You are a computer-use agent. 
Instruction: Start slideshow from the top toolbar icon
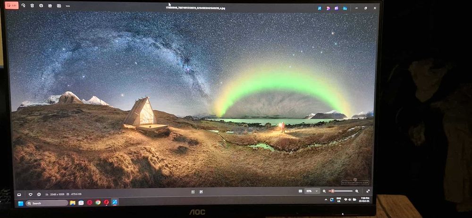[x=59, y=6]
